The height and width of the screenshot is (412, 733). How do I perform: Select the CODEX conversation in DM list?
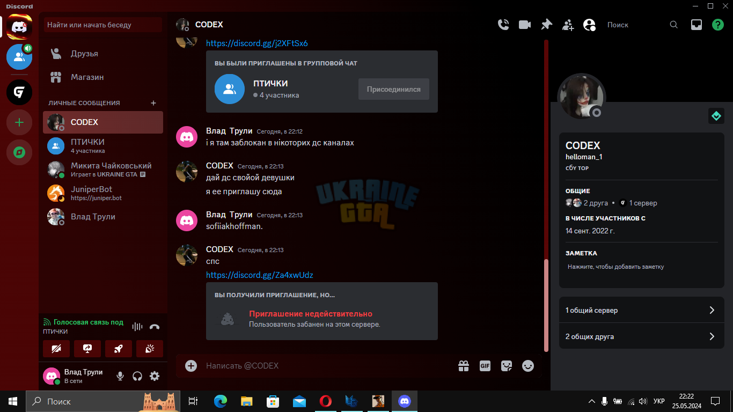(103, 122)
